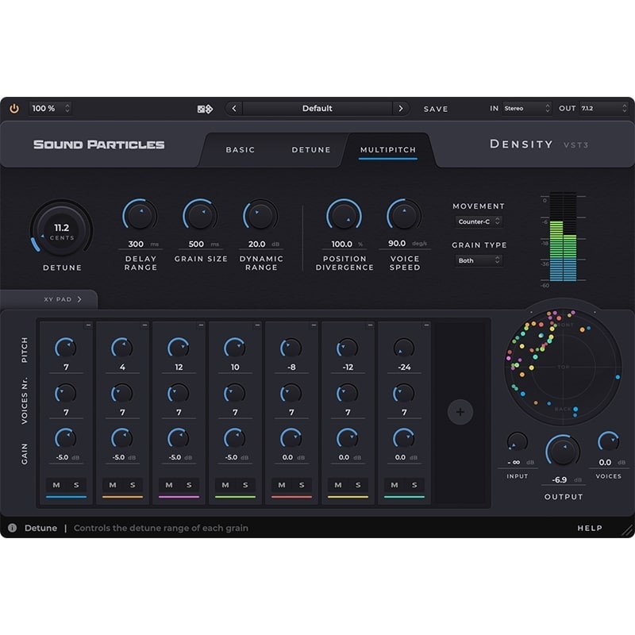The width and height of the screenshot is (635, 635).
Task: Click the 100.0 % divergence value field
Action: click(x=344, y=244)
